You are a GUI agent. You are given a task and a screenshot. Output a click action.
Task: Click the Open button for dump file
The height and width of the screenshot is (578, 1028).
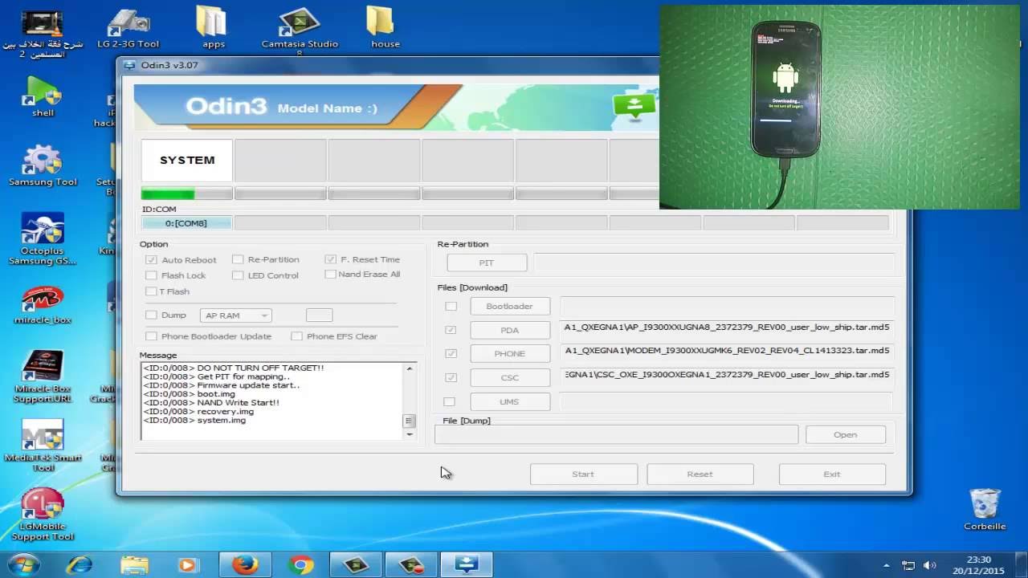[846, 434]
